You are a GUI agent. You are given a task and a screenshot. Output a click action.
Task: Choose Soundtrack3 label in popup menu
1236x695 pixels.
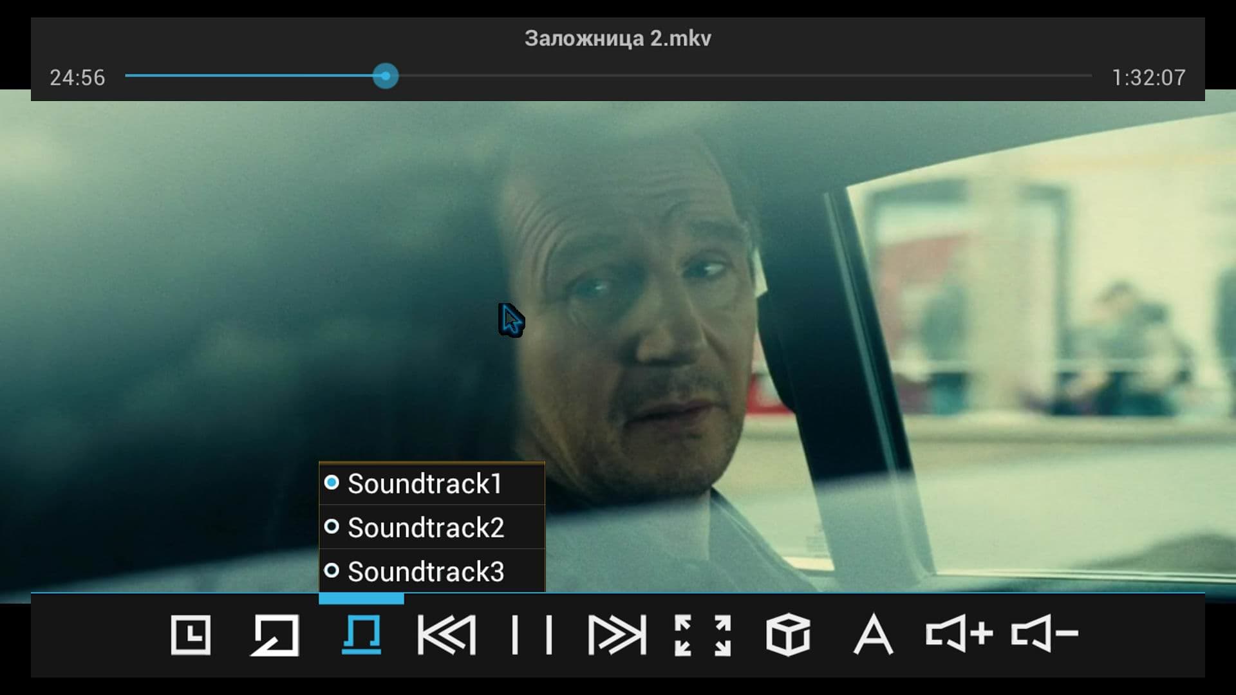click(x=426, y=571)
